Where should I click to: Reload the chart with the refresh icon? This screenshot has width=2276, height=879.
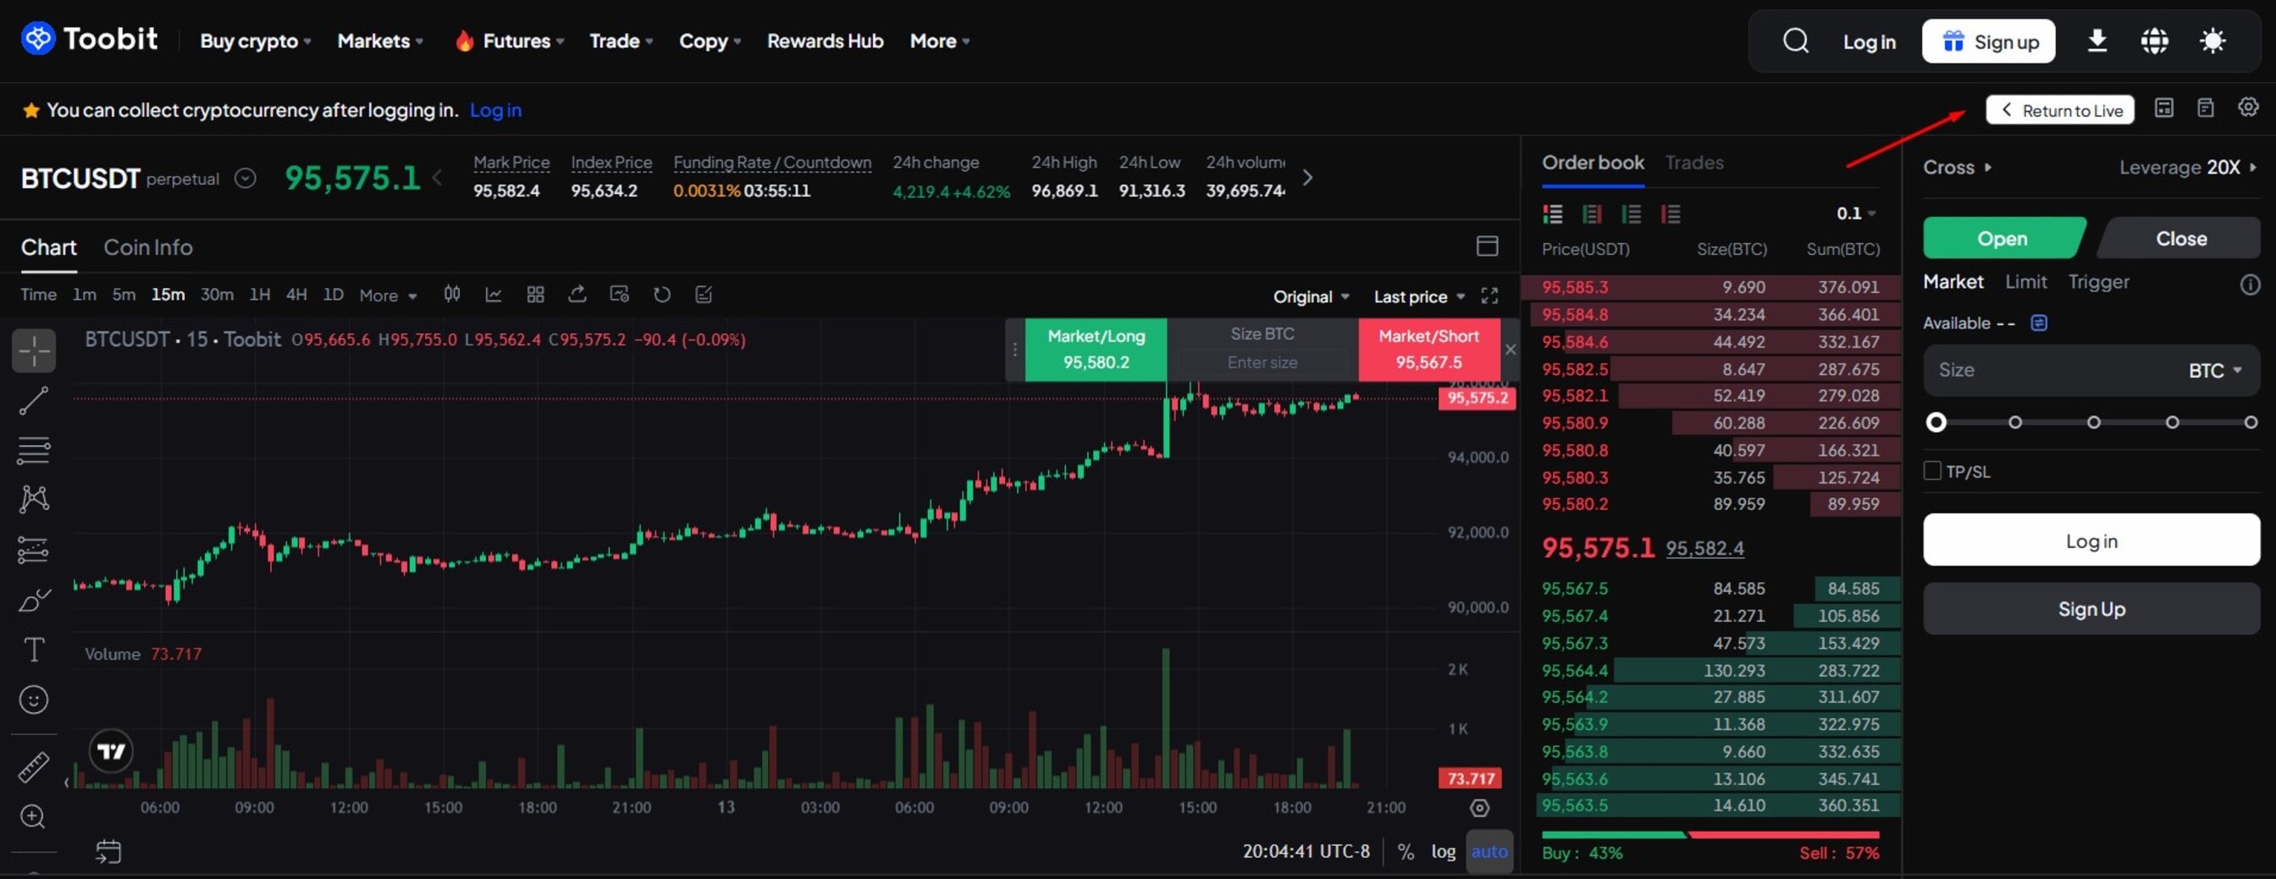point(662,294)
